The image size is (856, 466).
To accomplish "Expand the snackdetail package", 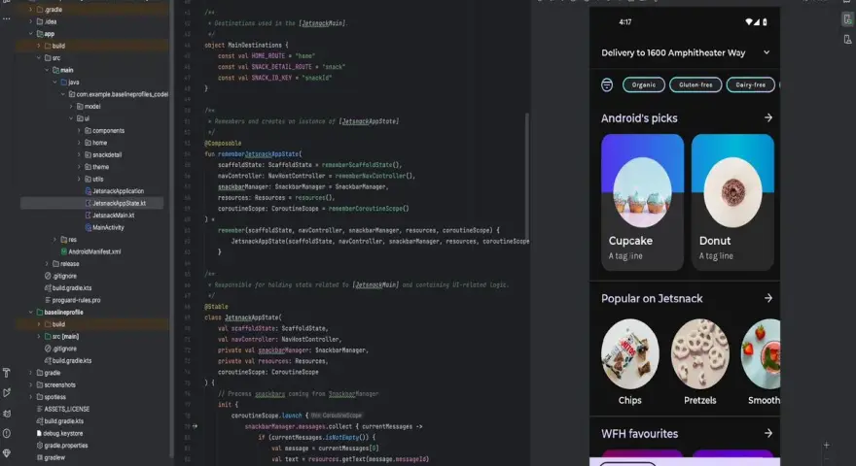I will (79, 154).
